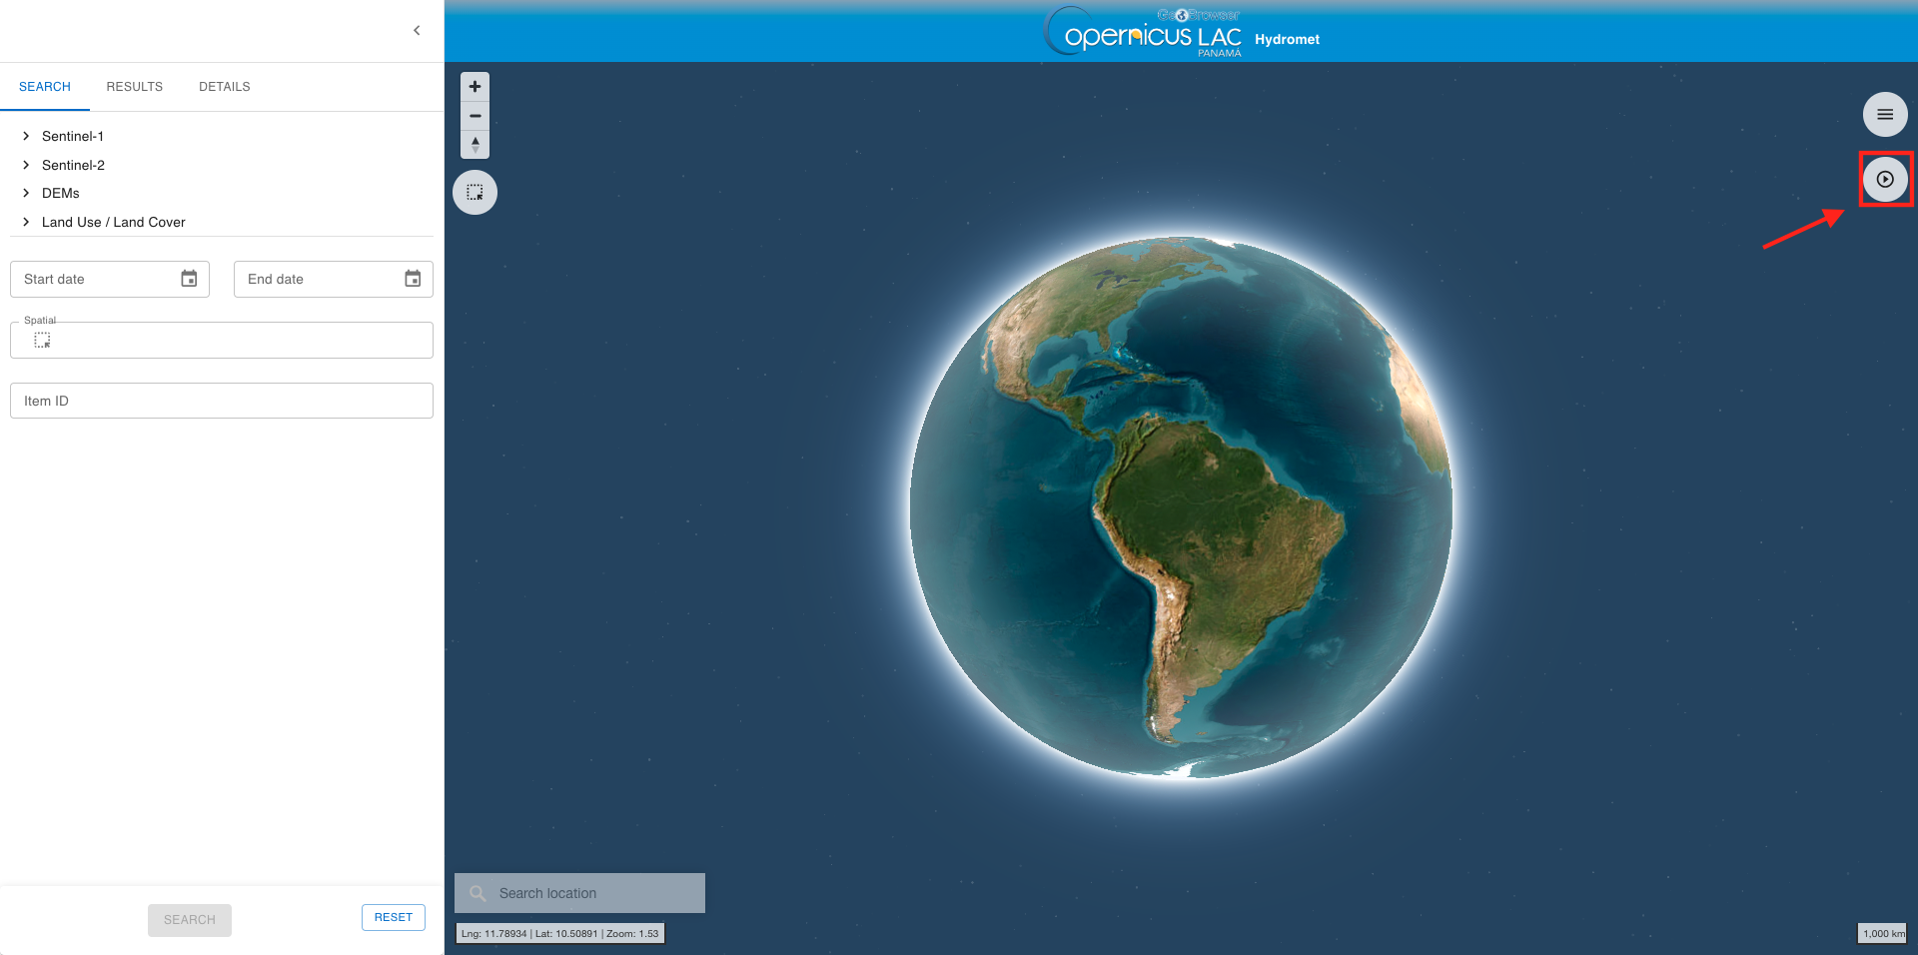Open the Start date calendar picker
This screenshot has width=1918, height=955.
(189, 279)
